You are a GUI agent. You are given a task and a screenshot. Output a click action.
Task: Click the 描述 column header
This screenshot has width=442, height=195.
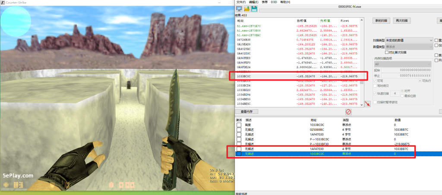tap(277, 120)
